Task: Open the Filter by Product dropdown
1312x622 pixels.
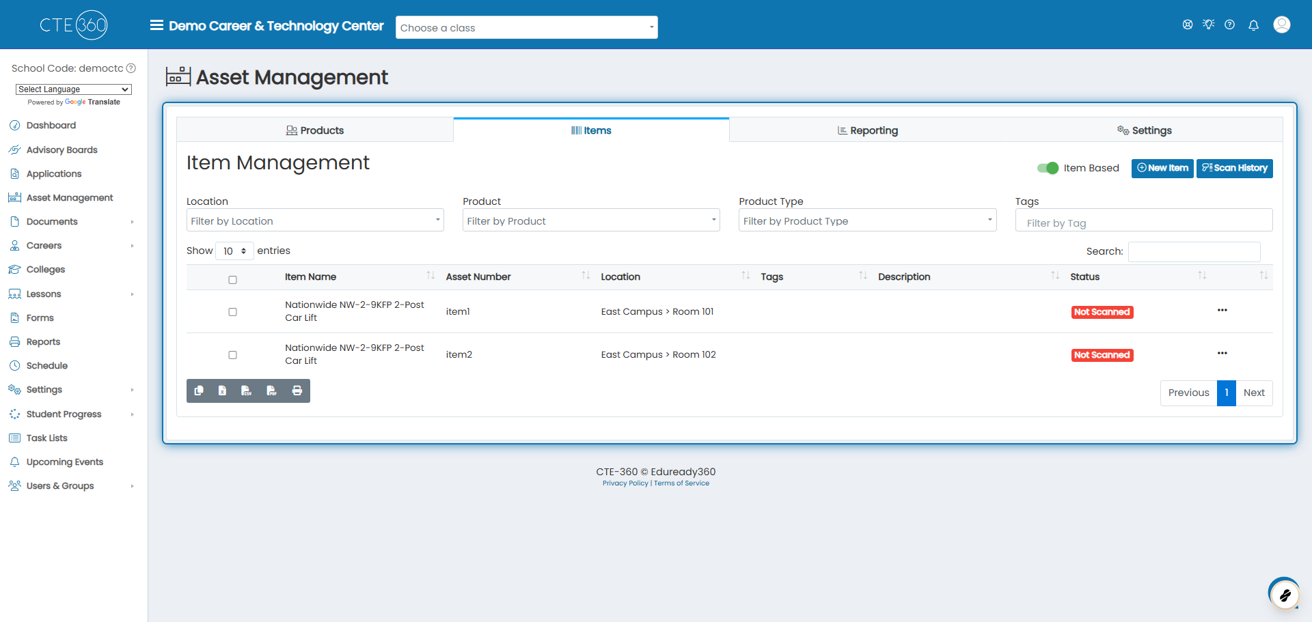Action: click(x=591, y=221)
